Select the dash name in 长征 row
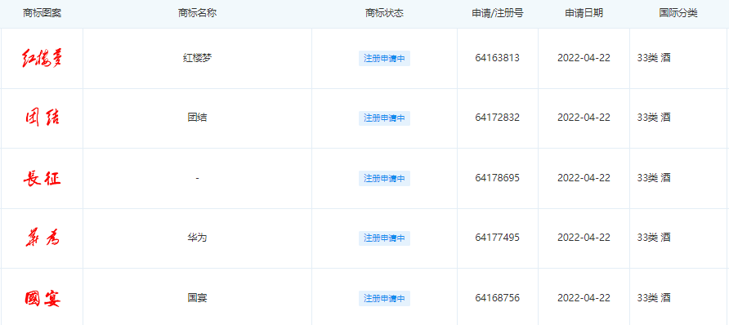Image resolution: width=729 pixels, height=325 pixels. 197,178
